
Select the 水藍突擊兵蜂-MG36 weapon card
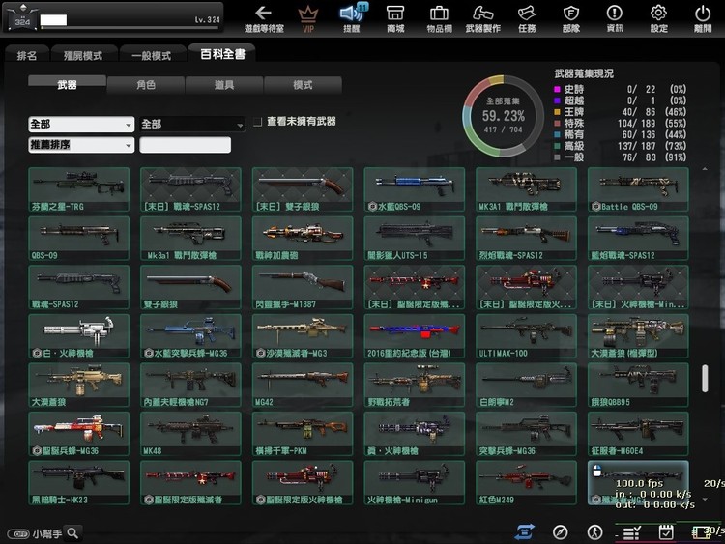(190, 336)
